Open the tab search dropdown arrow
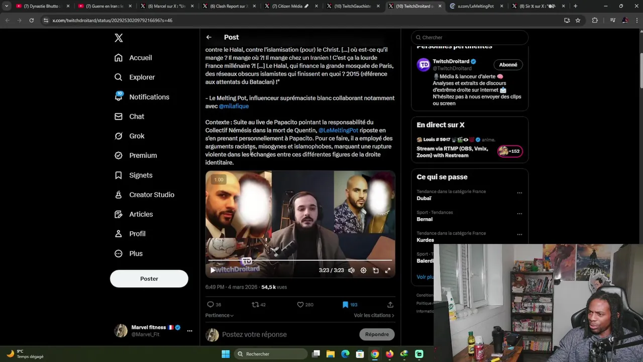The width and height of the screenshot is (643, 362). tap(7, 6)
